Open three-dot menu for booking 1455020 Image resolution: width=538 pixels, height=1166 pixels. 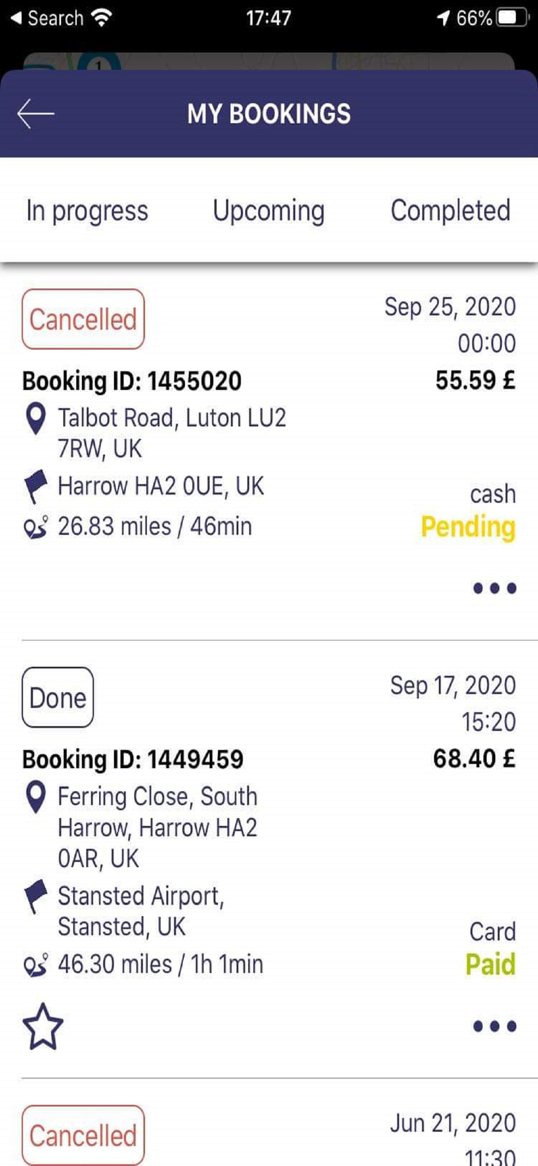tap(494, 588)
